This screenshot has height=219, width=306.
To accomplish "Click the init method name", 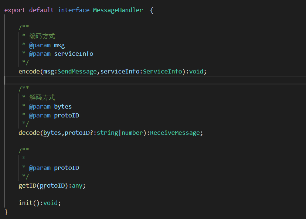I will click(25, 203).
